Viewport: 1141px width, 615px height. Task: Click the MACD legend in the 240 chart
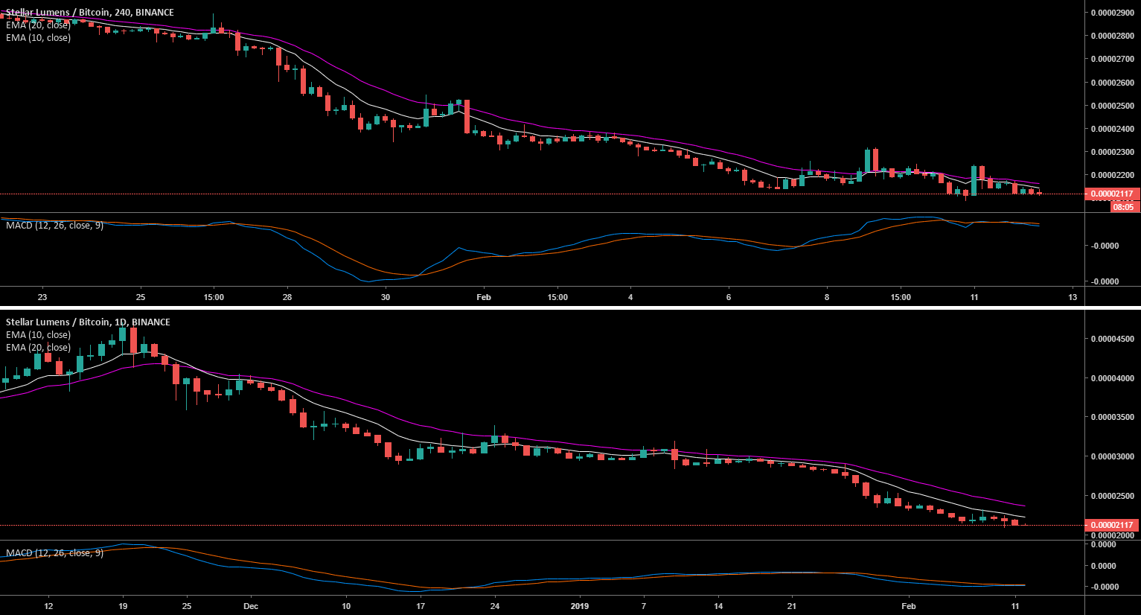tap(54, 225)
